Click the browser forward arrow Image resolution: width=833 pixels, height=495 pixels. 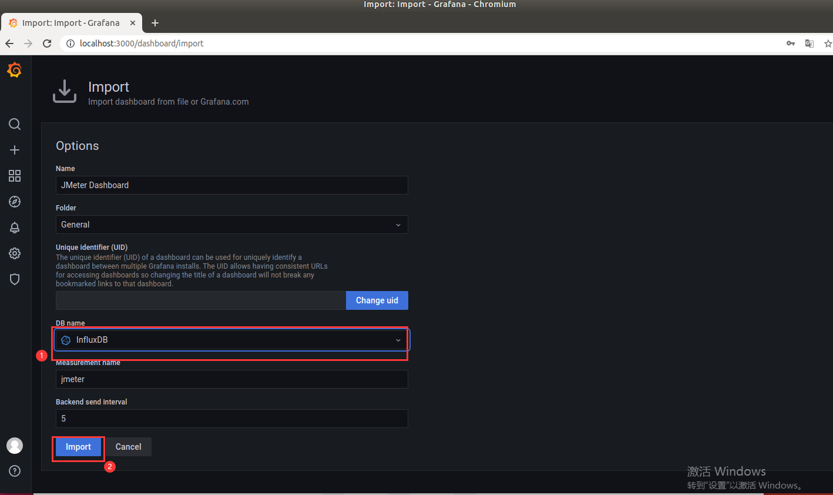(x=28, y=44)
